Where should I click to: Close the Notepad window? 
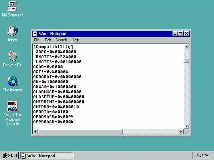187,34
